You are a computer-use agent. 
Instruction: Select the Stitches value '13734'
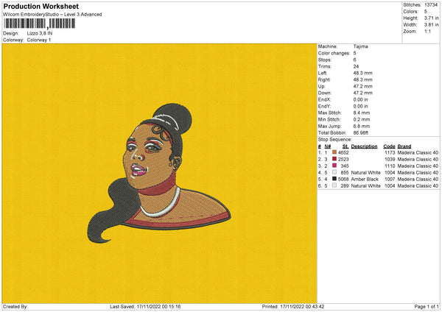point(431,5)
